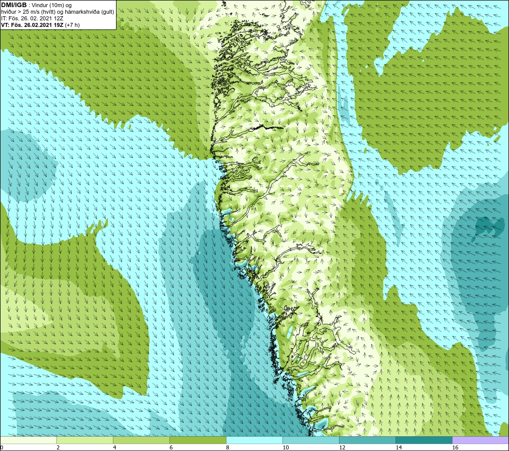This screenshot has width=509, height=451.
Task: Click the 'IT: Fös. 26. 02. 2021 12Z' line
Action: click(32, 18)
